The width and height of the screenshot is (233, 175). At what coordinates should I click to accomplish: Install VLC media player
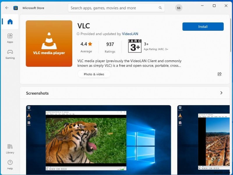point(203,26)
